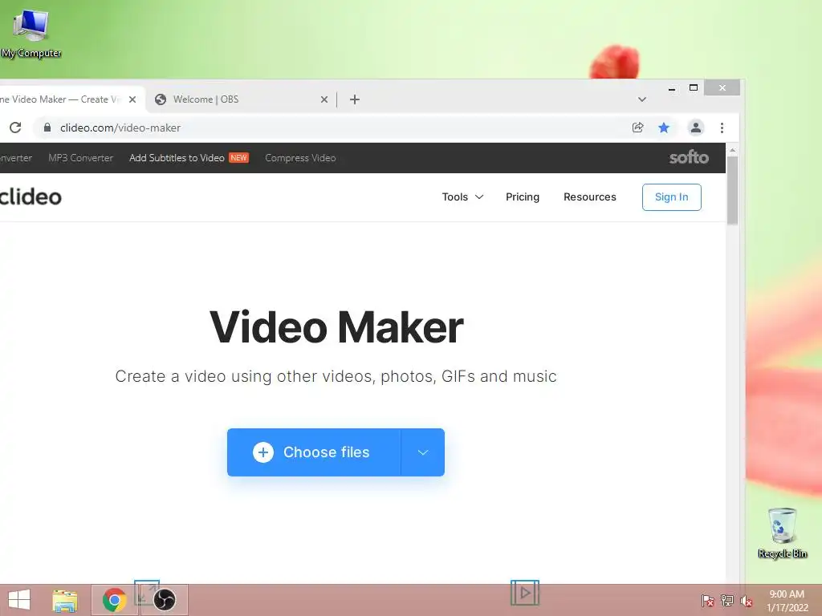Viewport: 822px width, 616px height.
Task: Expand the Tools dropdown menu
Action: click(462, 197)
